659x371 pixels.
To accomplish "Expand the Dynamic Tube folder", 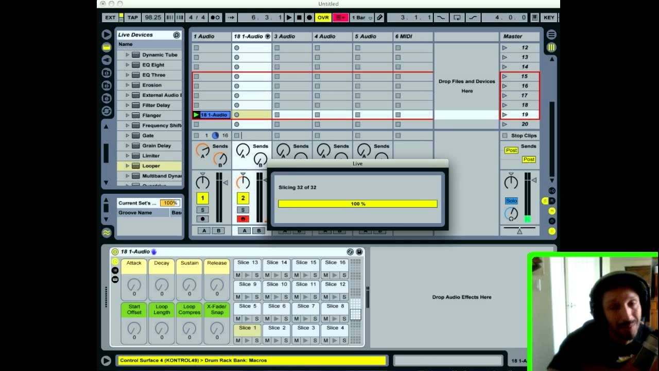I will point(127,55).
